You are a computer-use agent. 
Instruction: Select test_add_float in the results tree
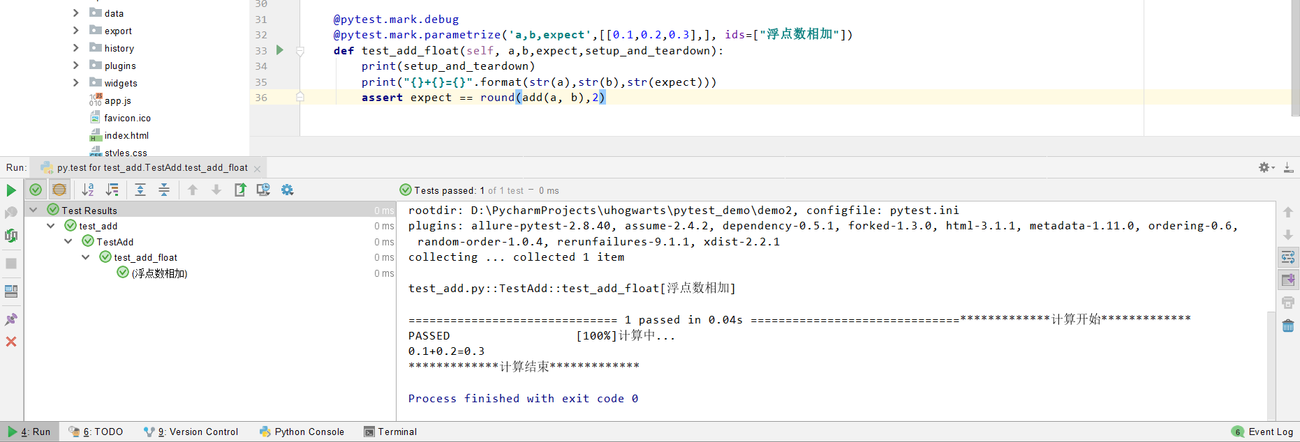tap(145, 257)
